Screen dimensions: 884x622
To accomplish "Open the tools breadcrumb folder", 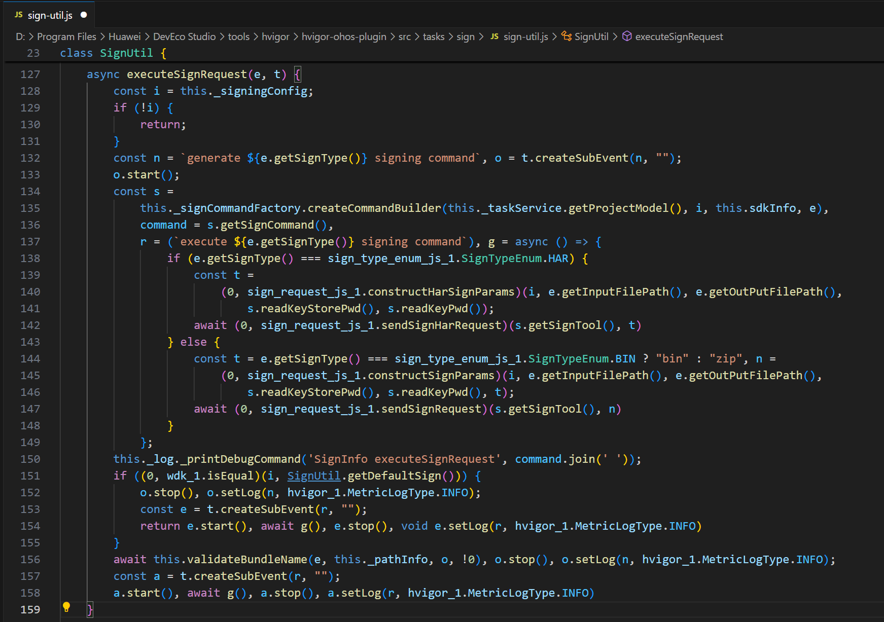I will [239, 36].
